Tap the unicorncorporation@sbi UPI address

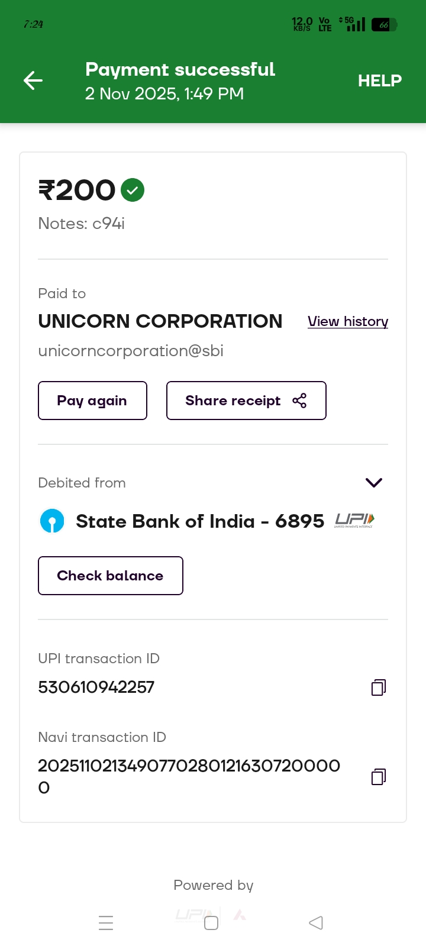pyautogui.click(x=131, y=351)
